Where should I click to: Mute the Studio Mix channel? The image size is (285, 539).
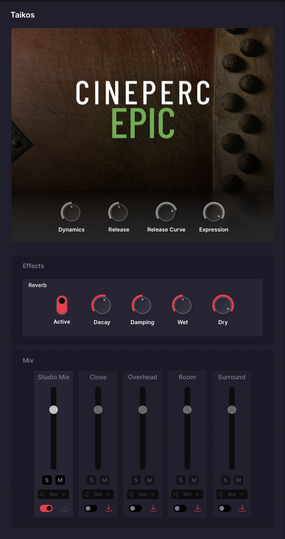click(60, 480)
